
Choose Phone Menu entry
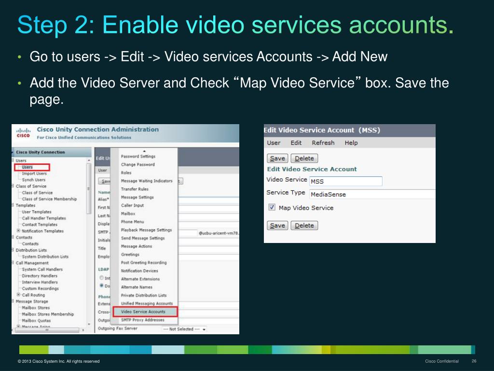pyautogui.click(x=132, y=222)
